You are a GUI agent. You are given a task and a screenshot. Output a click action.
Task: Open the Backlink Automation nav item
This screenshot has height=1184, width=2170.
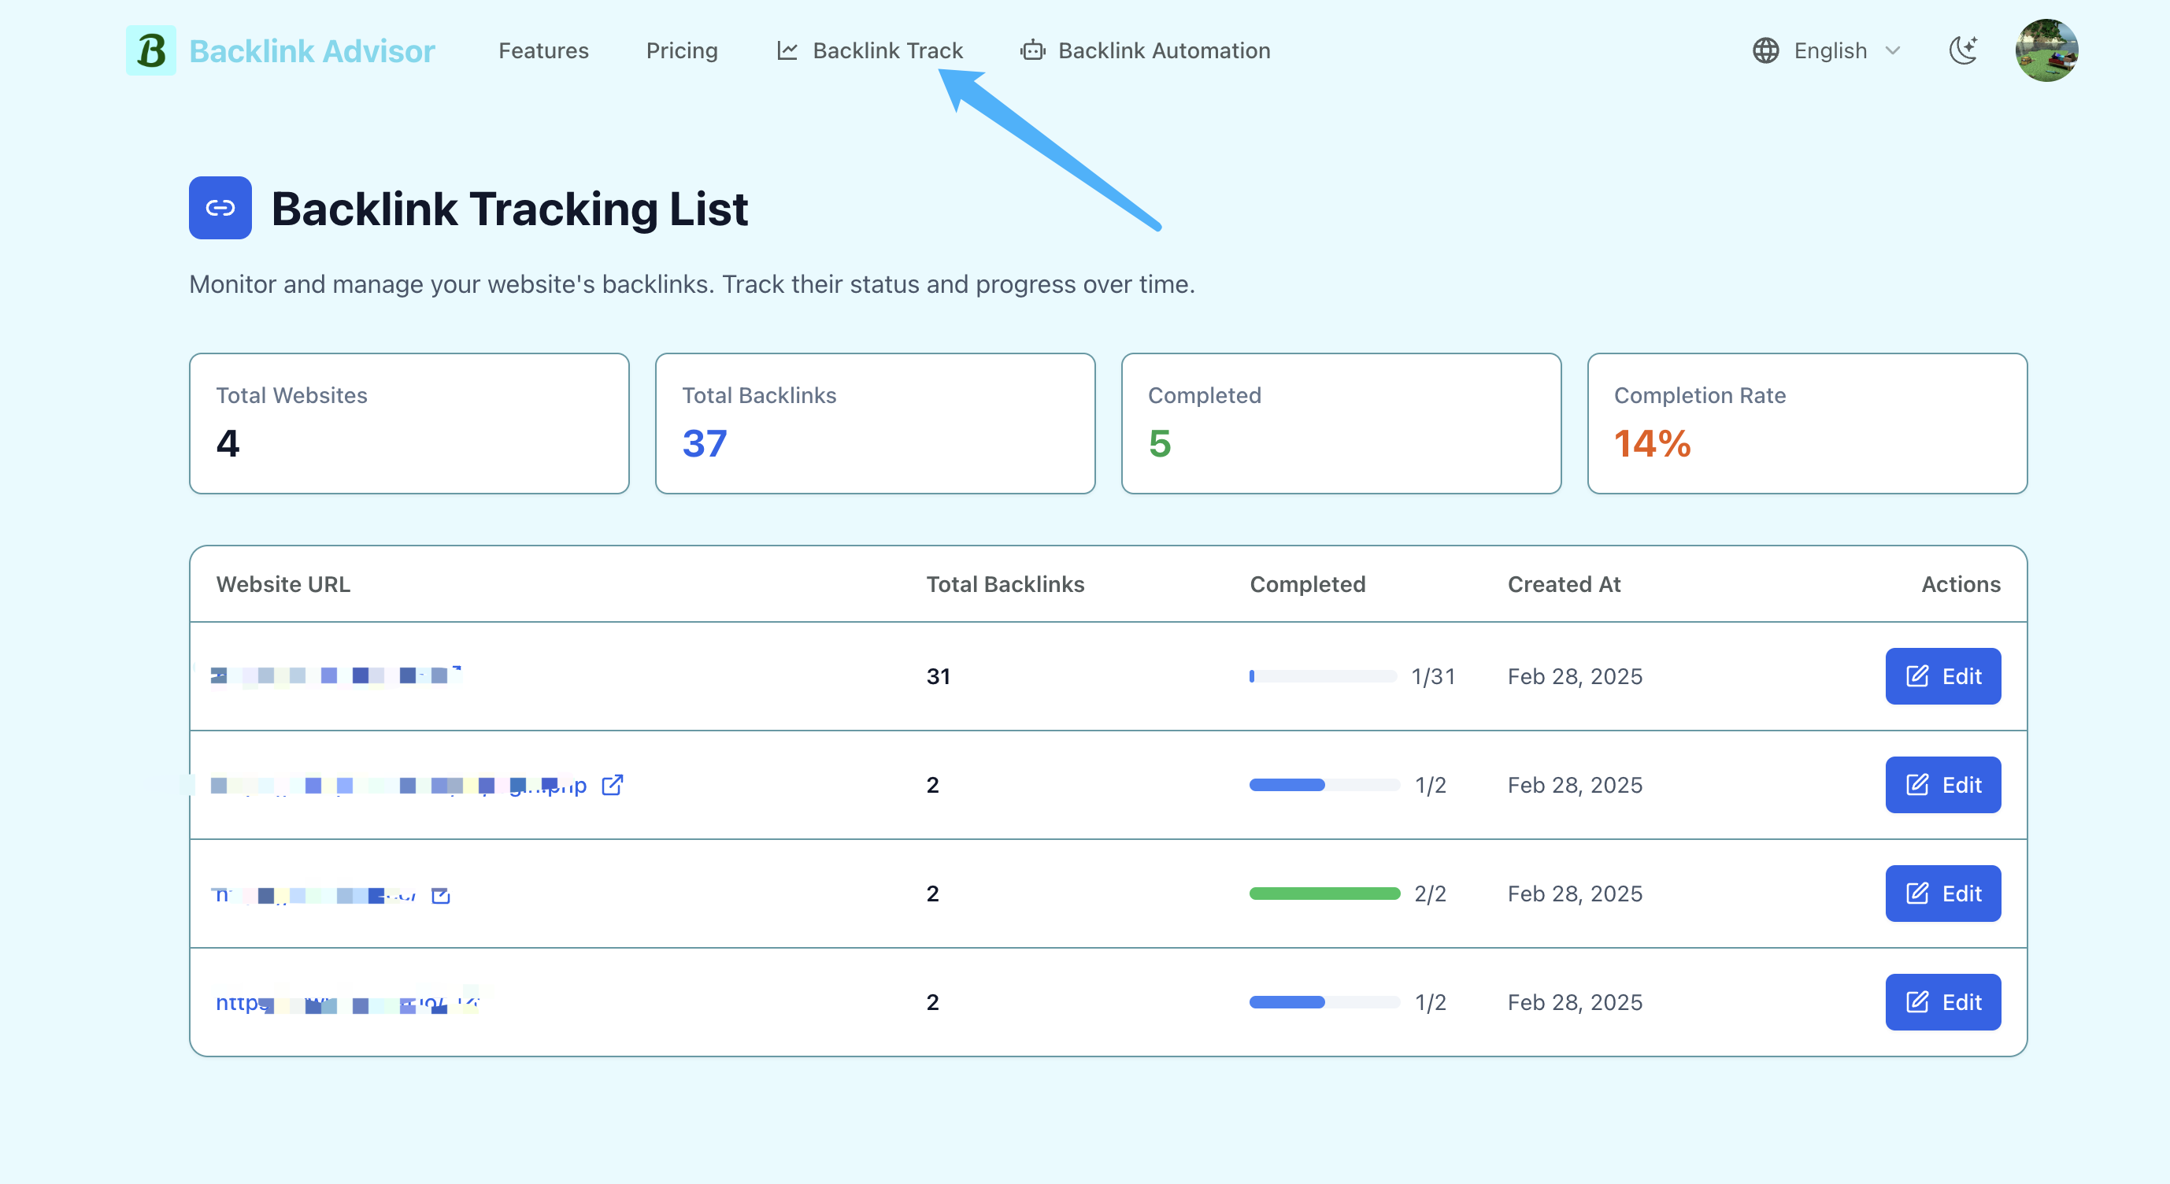(x=1163, y=50)
